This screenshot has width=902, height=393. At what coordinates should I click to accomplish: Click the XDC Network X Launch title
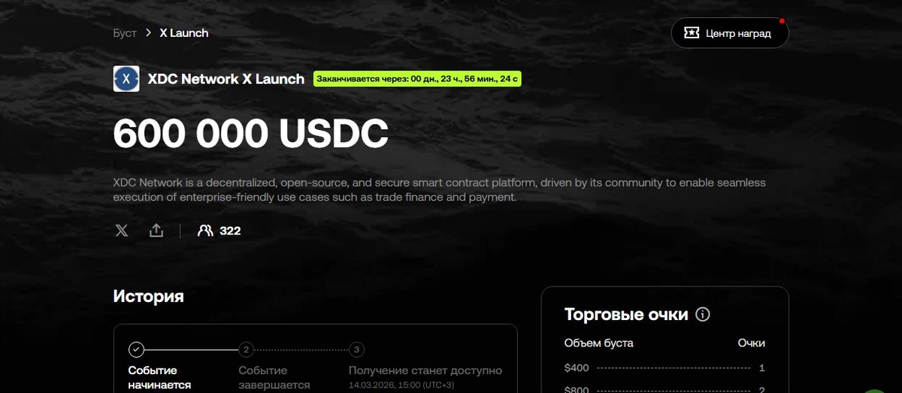point(226,79)
